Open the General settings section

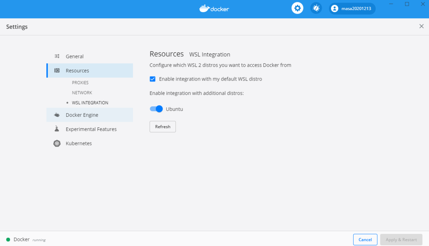90,56
